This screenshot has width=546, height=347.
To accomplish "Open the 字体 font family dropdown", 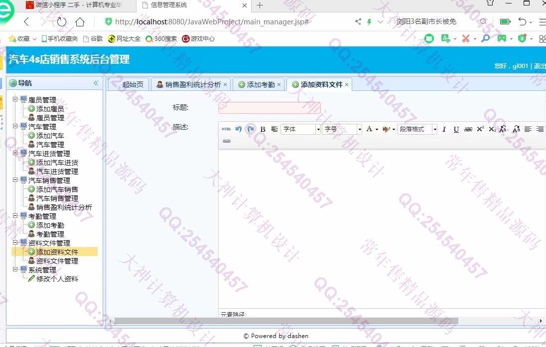I will click(x=301, y=129).
